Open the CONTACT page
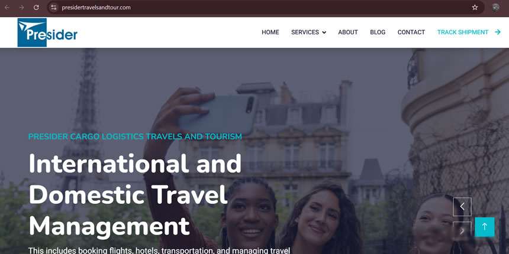509x254 pixels. coord(411,32)
